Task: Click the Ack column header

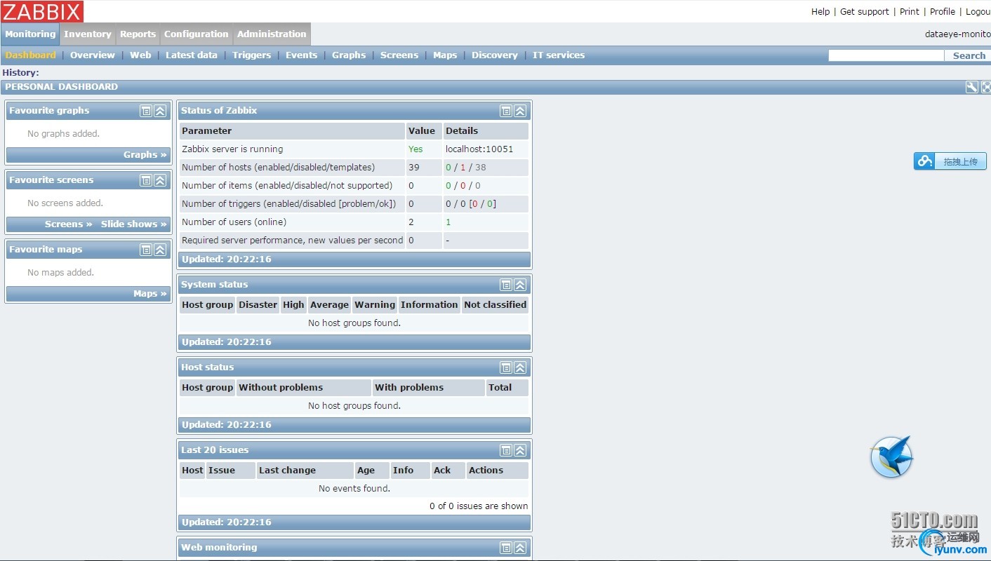Action: (x=448, y=471)
